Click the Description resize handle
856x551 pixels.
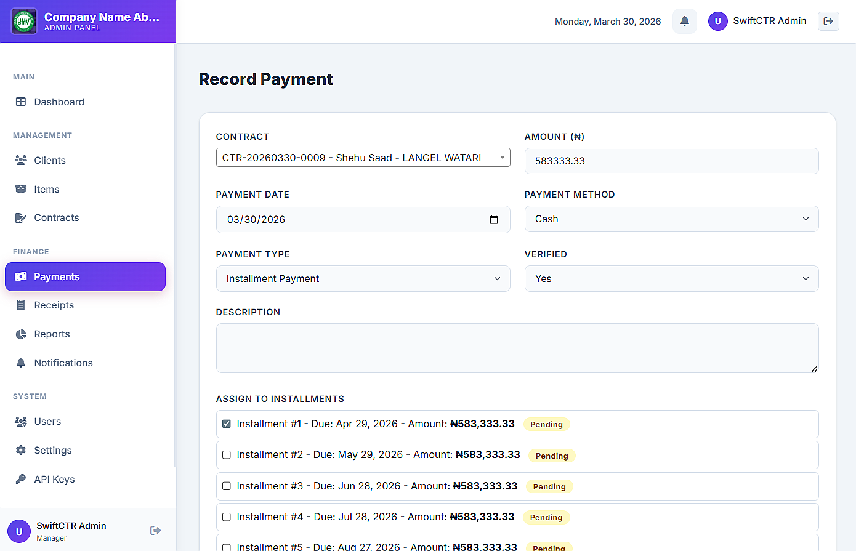click(814, 369)
